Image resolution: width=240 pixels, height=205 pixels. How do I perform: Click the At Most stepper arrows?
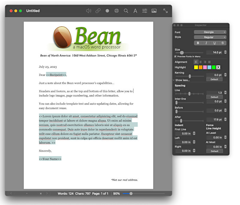[x=225, y=147]
